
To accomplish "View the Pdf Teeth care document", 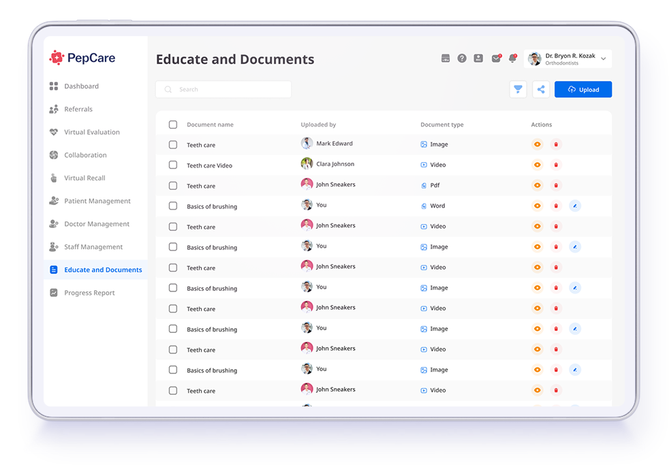I will [537, 185].
